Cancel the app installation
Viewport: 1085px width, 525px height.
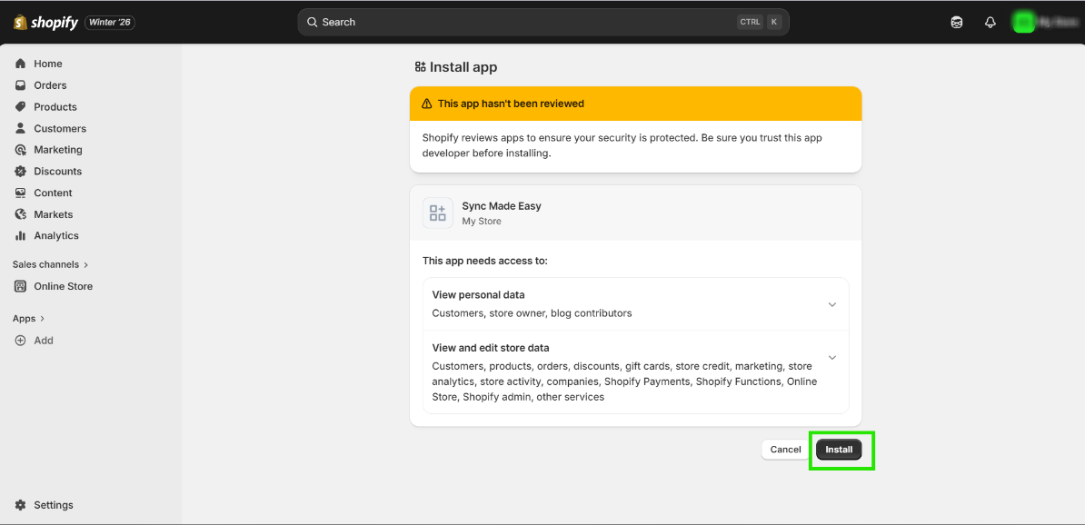point(785,450)
